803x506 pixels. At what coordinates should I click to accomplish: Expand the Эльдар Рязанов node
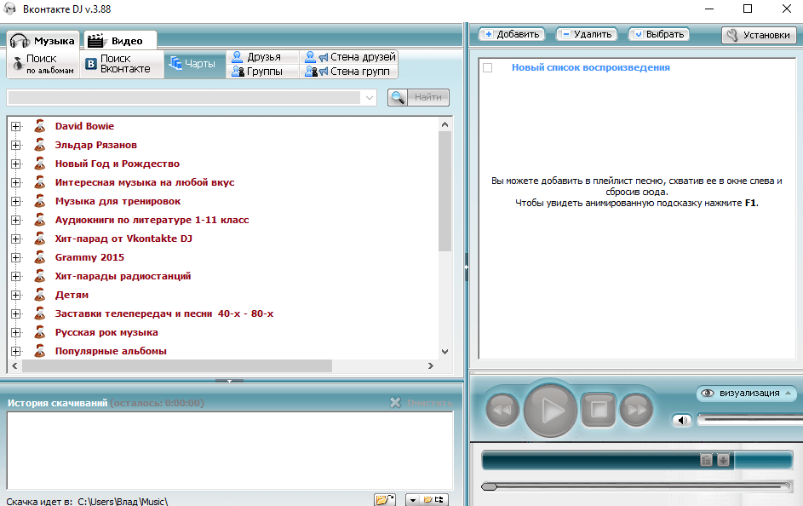tap(16, 145)
